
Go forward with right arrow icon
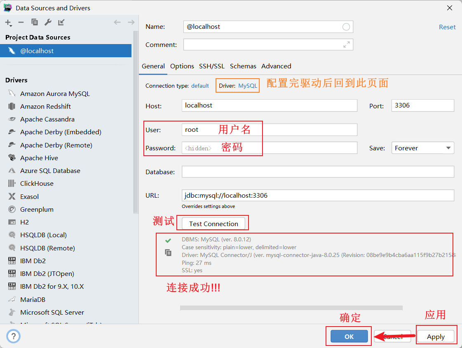131,22
